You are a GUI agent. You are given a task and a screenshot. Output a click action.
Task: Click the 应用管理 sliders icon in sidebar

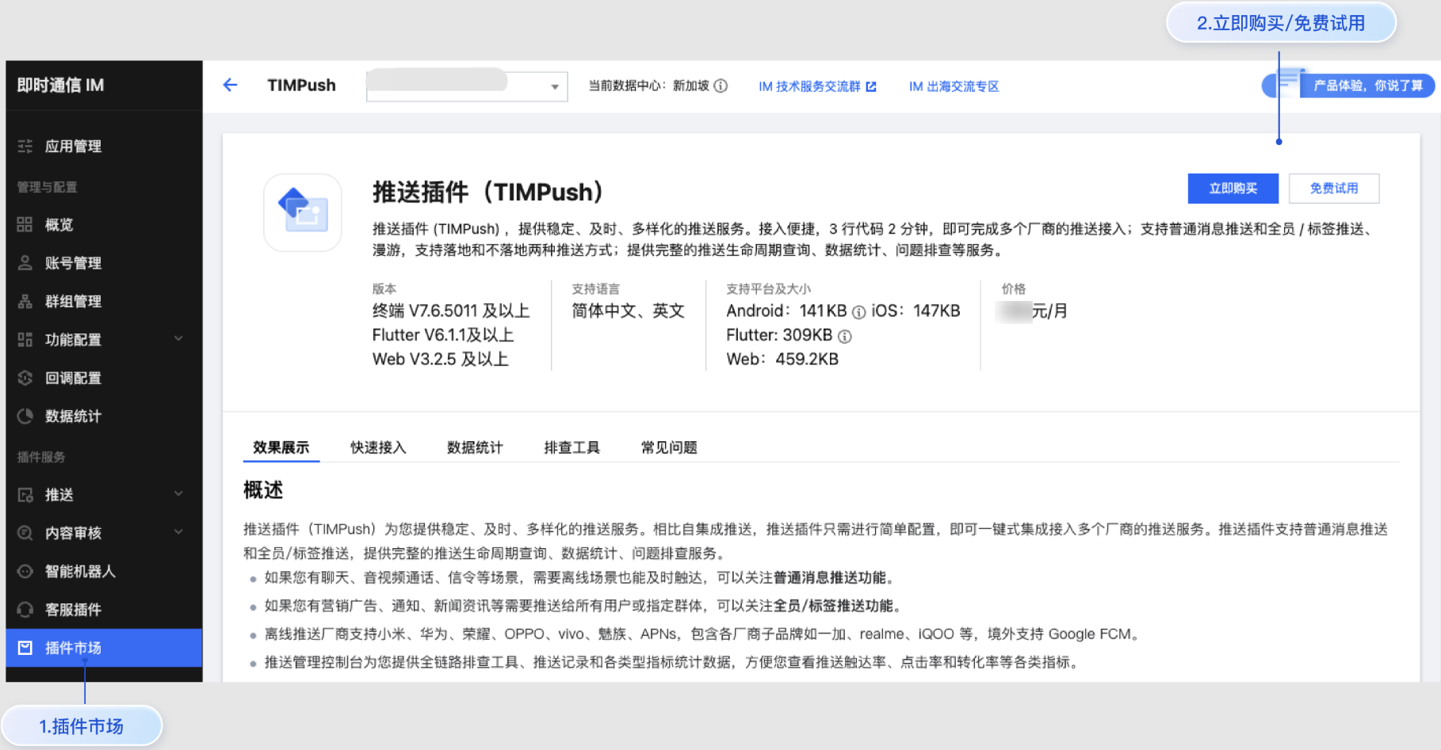25,146
